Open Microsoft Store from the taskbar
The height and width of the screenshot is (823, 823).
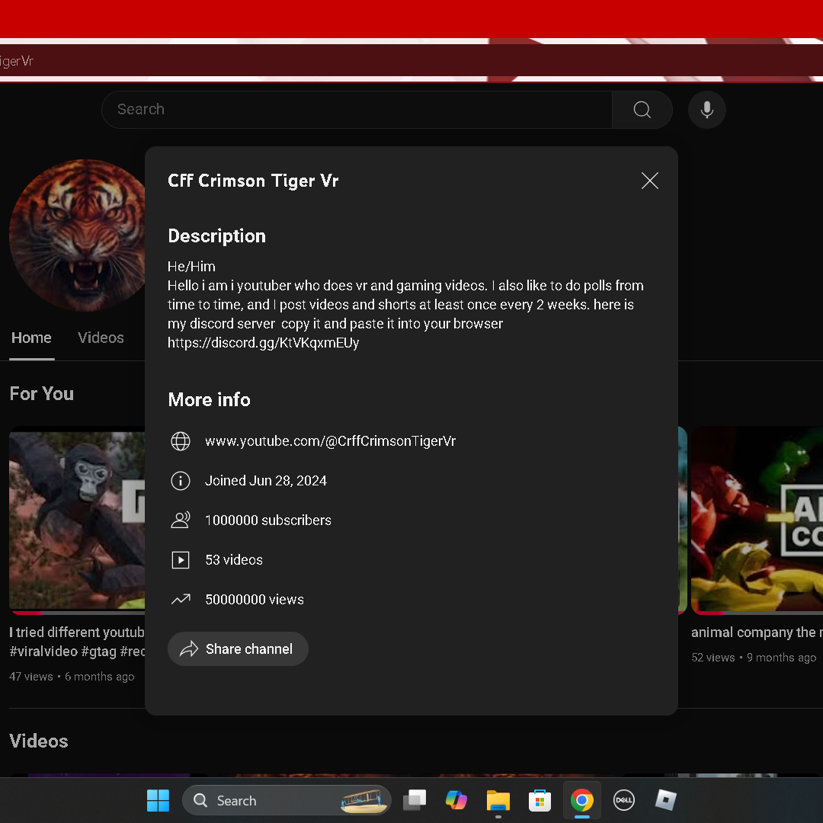540,800
